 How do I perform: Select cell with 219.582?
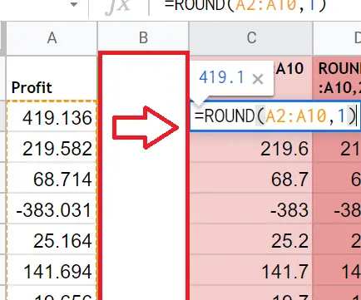52,147
